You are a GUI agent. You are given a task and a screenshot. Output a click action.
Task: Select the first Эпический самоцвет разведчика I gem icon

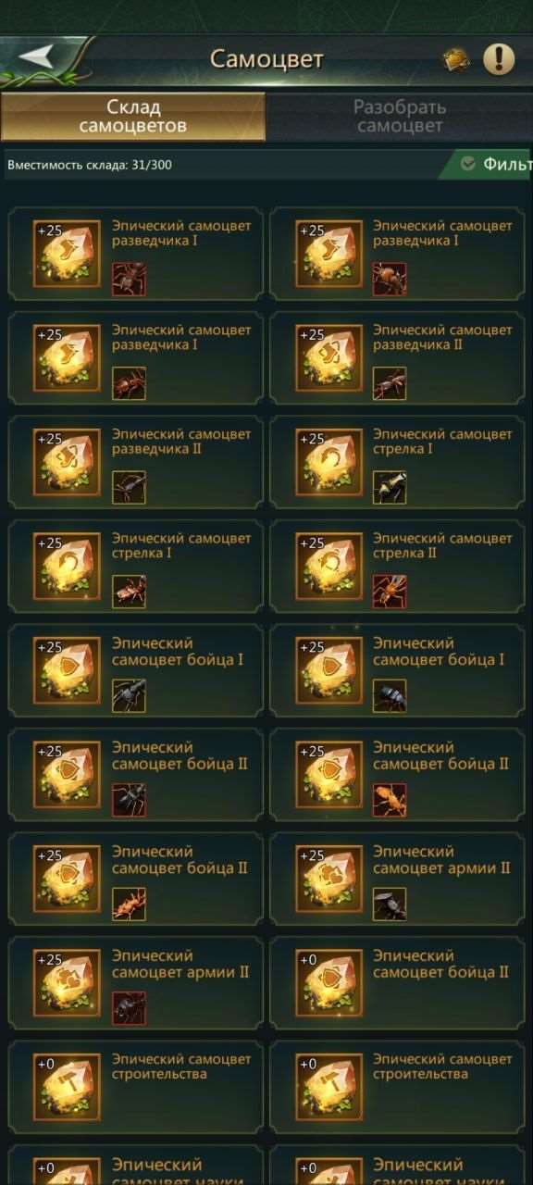pos(67,253)
